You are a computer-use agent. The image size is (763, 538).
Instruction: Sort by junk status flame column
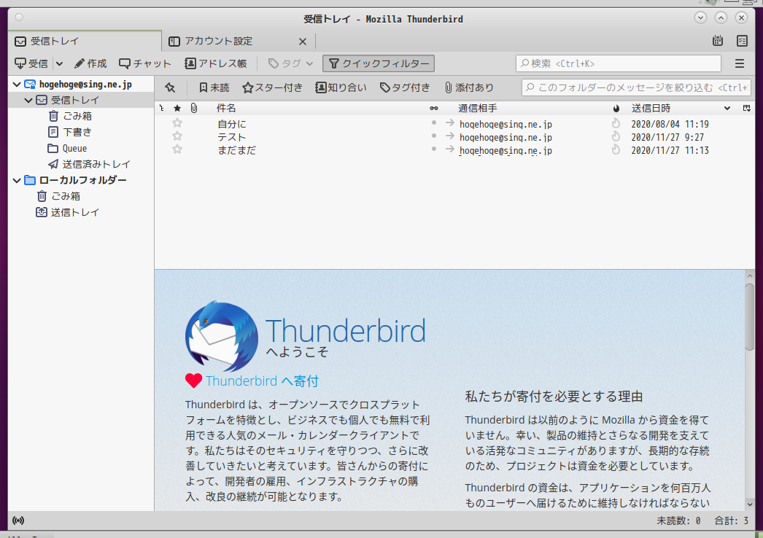(x=616, y=108)
